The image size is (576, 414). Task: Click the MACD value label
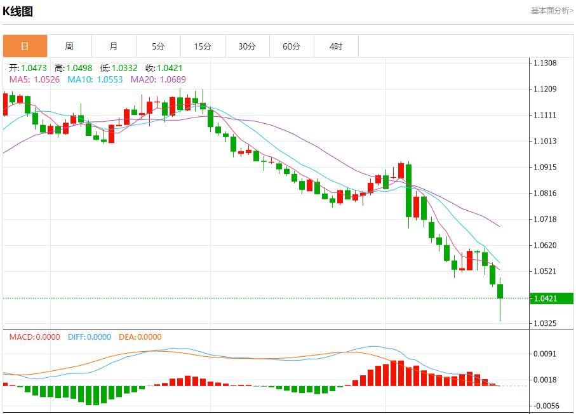tap(34, 337)
